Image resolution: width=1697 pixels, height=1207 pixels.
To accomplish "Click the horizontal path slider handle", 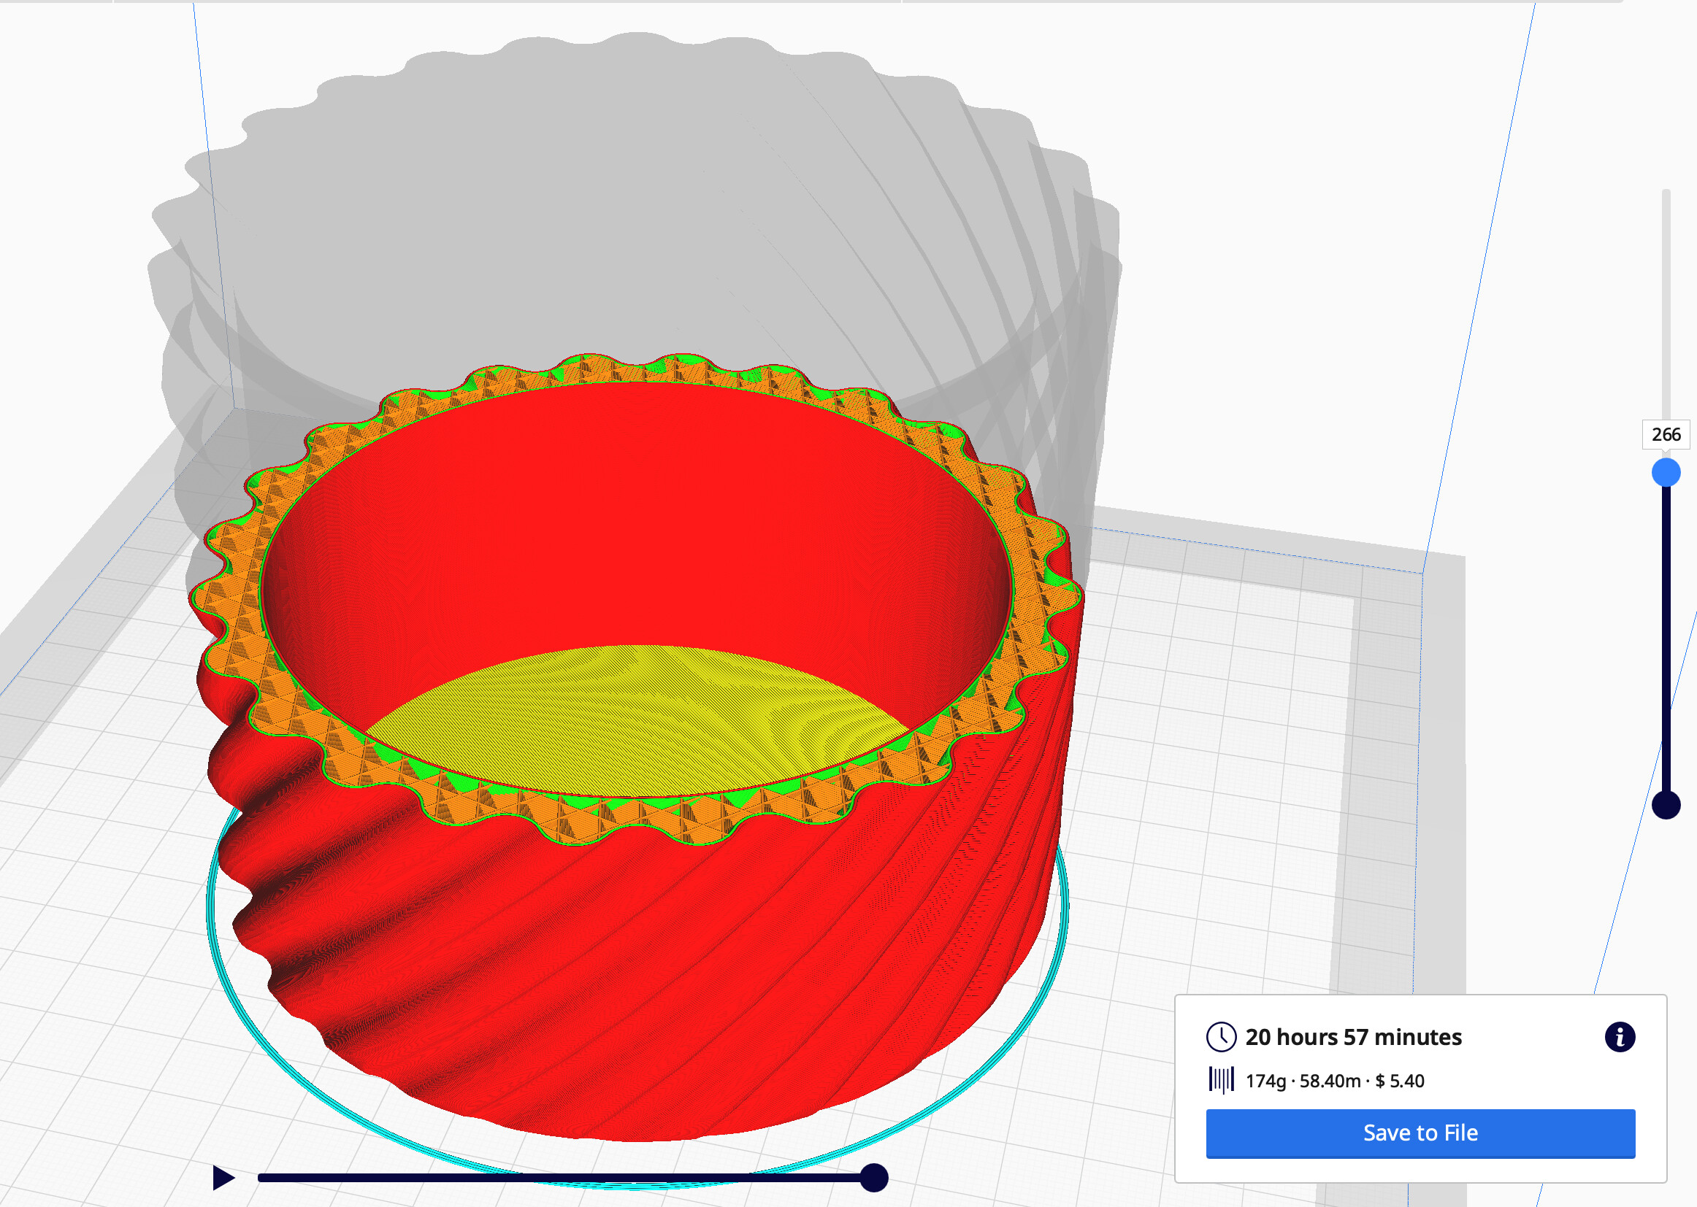I will 874,1177.
